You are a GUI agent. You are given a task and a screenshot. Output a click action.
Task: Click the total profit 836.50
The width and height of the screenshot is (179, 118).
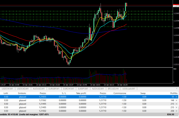[171, 115]
